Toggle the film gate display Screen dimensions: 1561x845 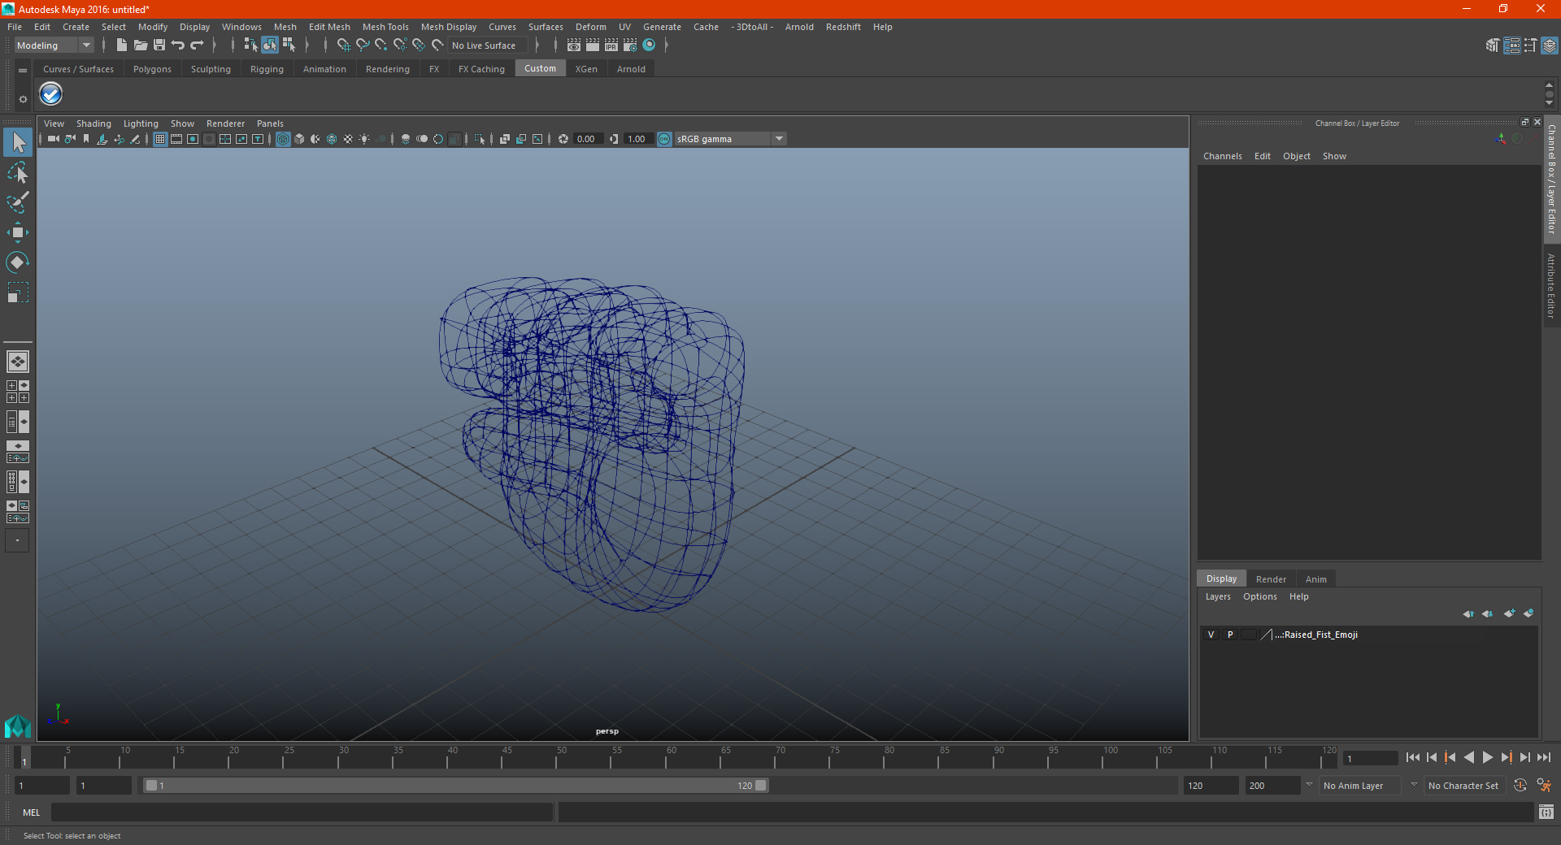pyautogui.click(x=176, y=139)
